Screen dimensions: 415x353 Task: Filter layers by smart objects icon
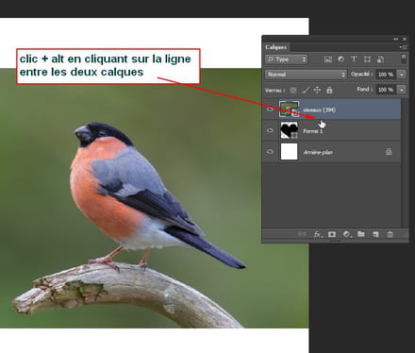tap(380, 59)
